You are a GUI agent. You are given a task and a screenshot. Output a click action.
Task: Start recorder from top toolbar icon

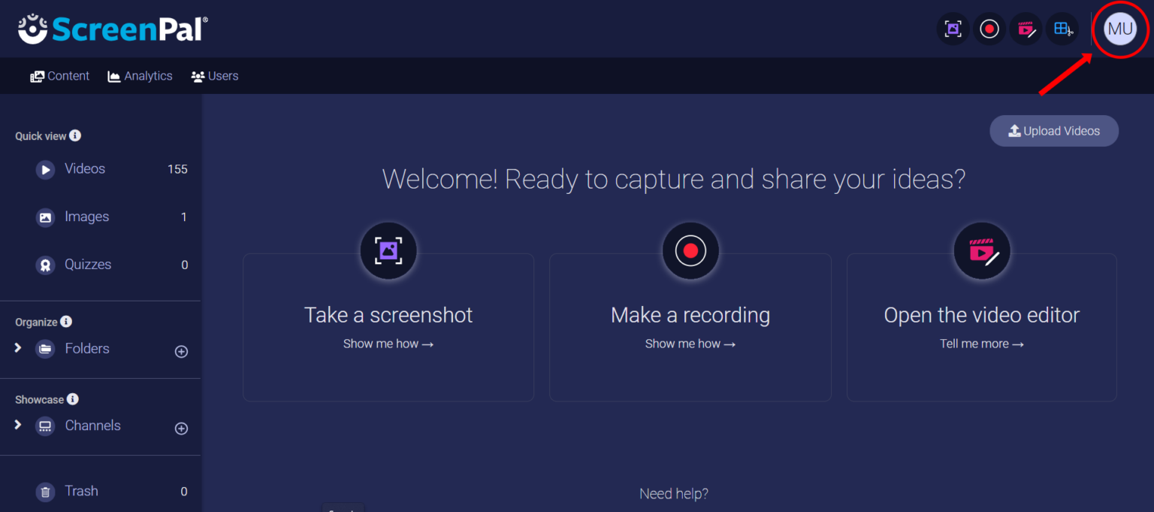(989, 29)
